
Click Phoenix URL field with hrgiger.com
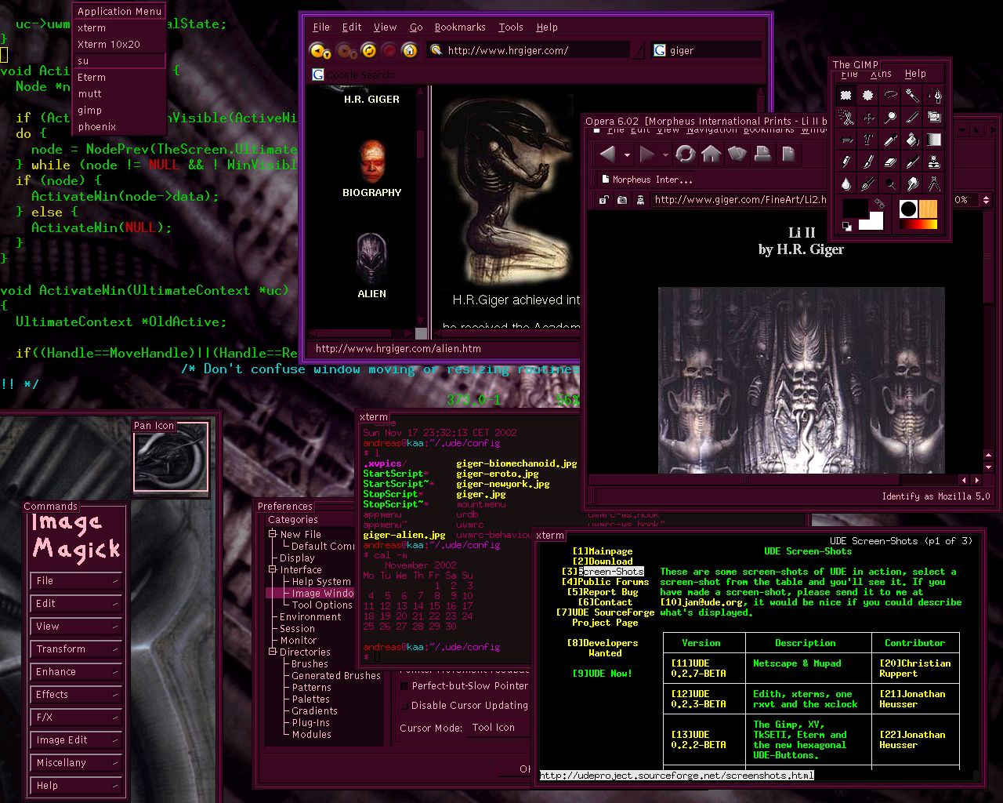pyautogui.click(x=529, y=51)
